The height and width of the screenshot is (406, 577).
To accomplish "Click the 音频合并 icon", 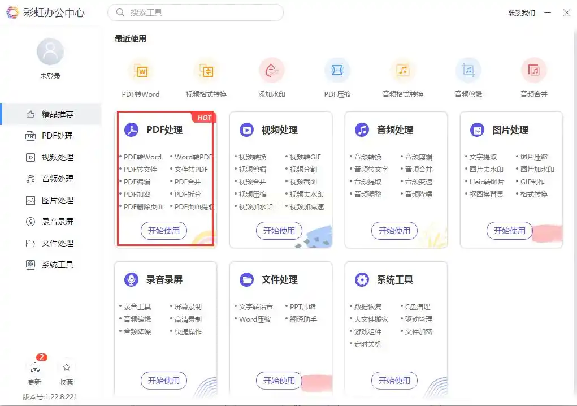I will [533, 70].
